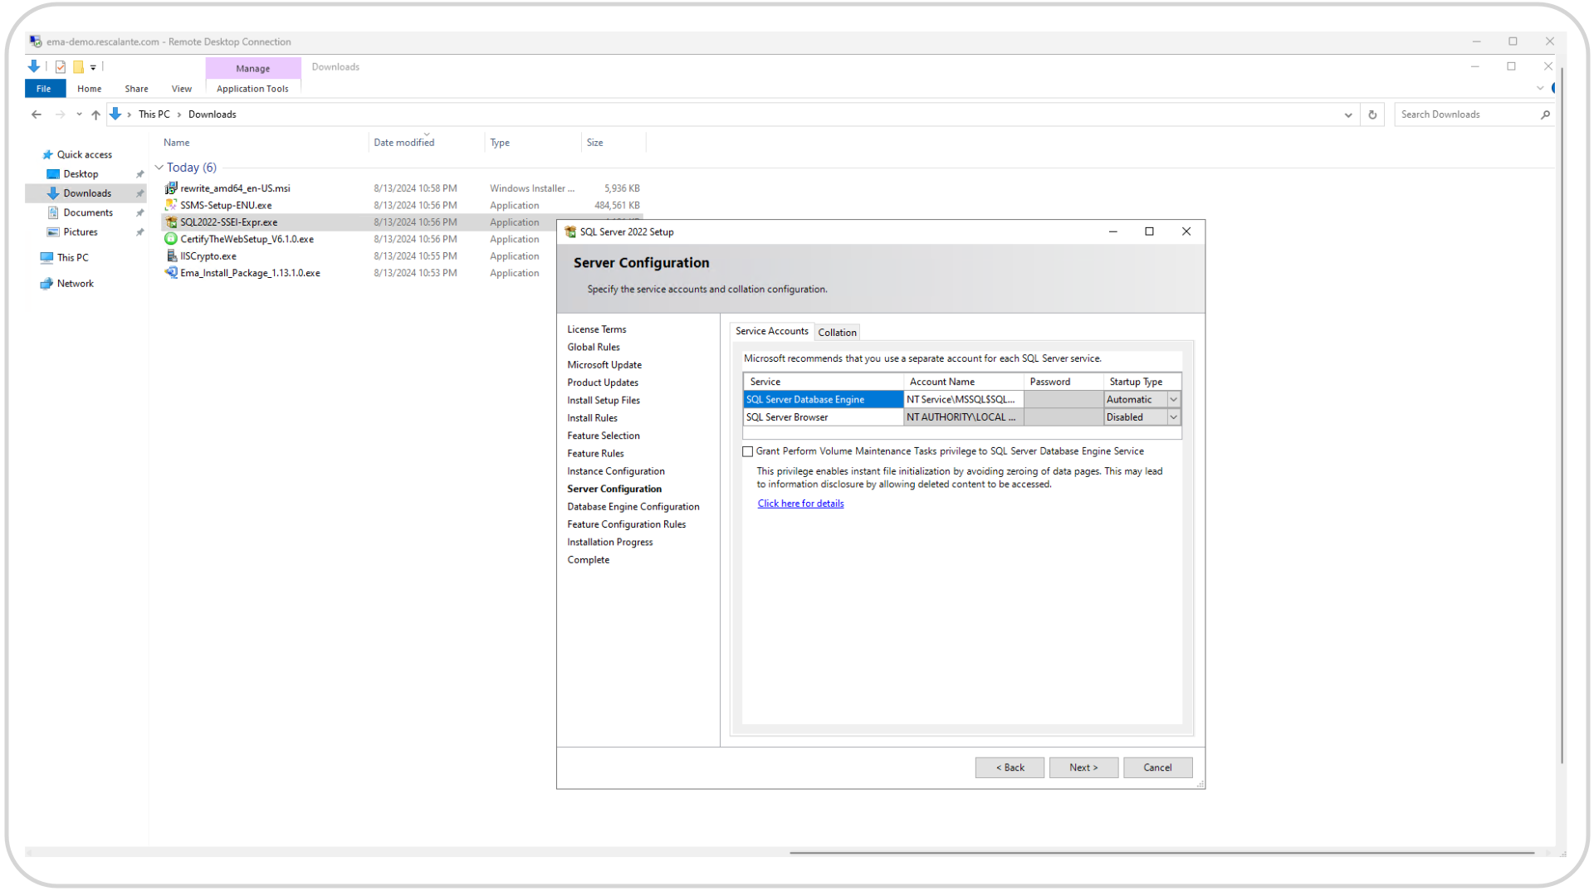Enable Grant Perform Volume Maintenance Tasks checkbox
Screen dimensions: 1594x896
(748, 452)
